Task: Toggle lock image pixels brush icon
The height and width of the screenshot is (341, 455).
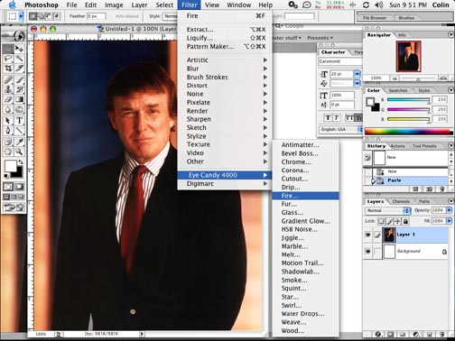Action: [x=389, y=222]
